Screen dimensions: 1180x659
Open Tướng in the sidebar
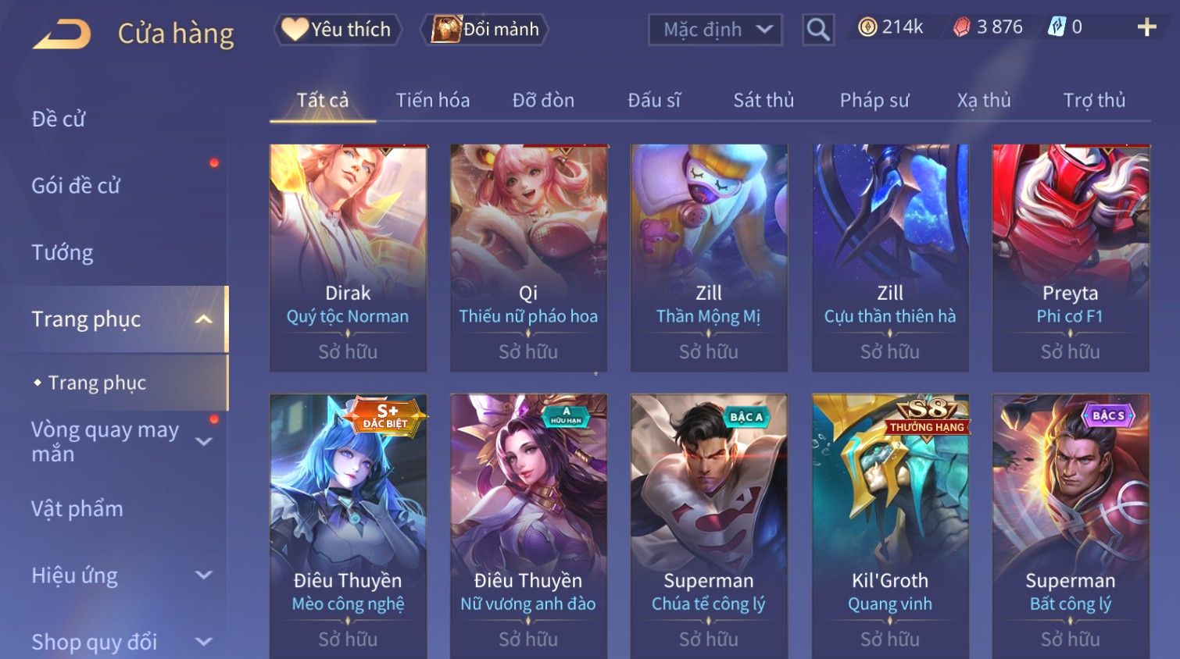[x=63, y=253]
